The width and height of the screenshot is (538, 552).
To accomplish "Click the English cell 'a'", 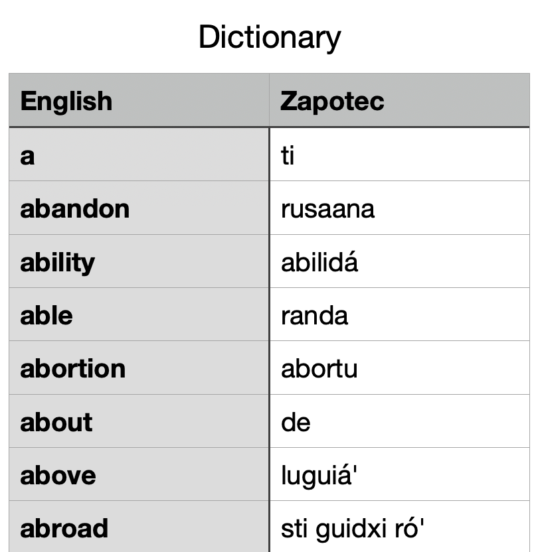I will (x=27, y=155).
